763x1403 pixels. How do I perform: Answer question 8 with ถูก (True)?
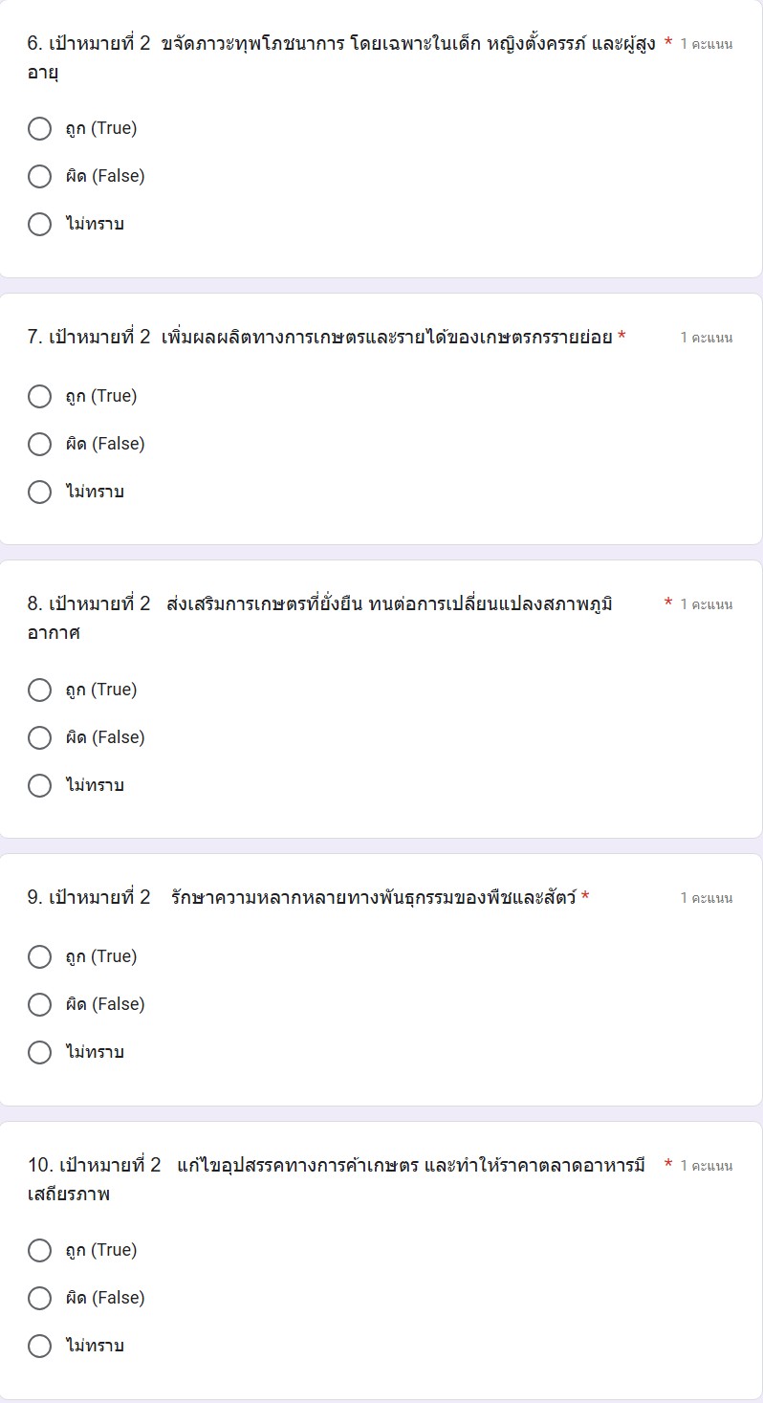coord(40,690)
